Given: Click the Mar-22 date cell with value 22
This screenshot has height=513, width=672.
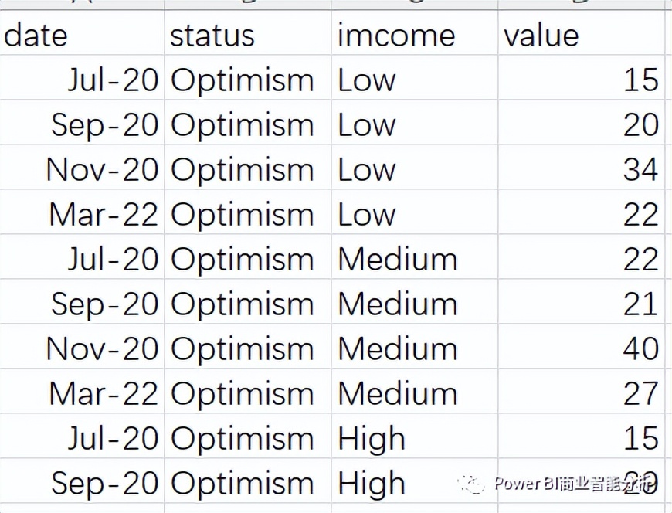Looking at the screenshot, I should 82,212.
